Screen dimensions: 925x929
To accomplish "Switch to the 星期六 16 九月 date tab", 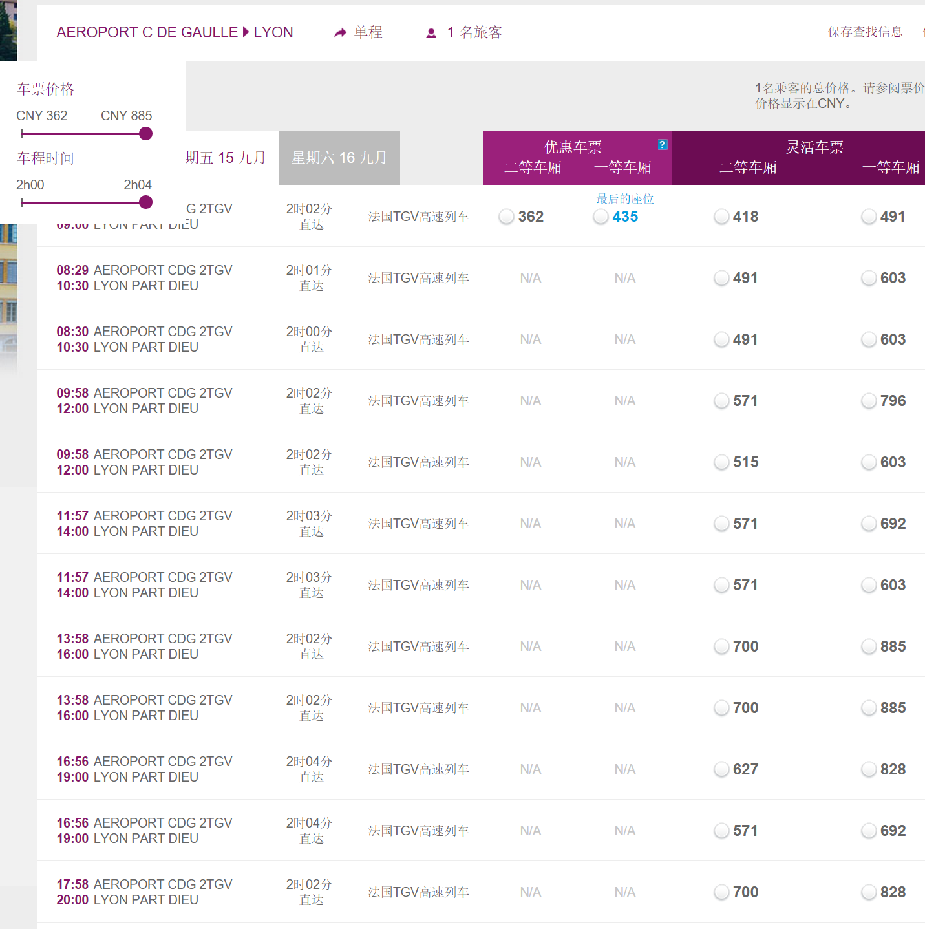I will tap(339, 158).
